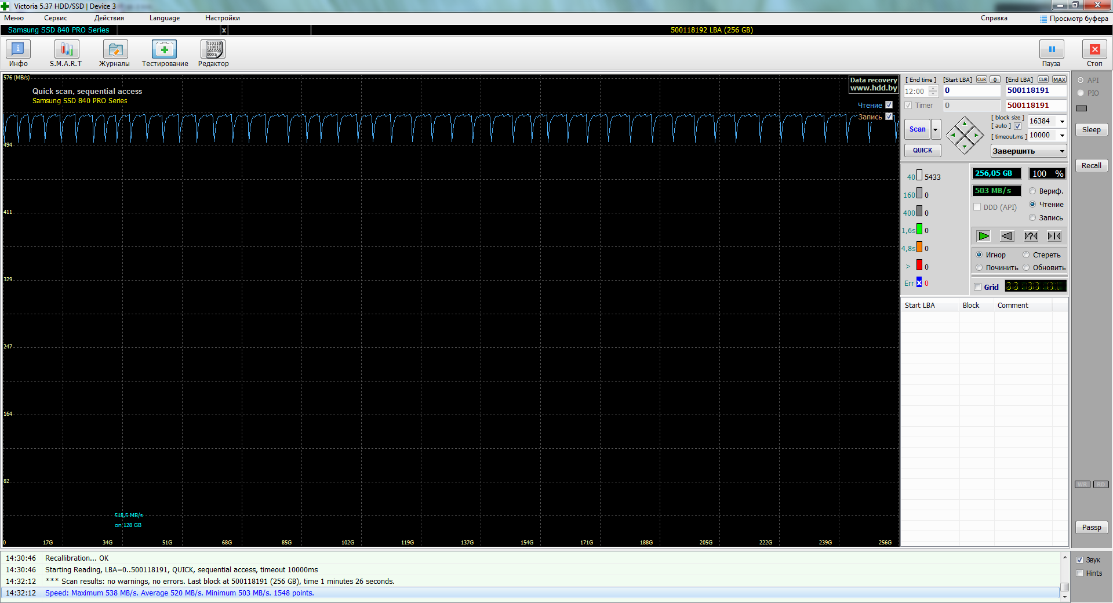Open the Журналы logs icon
The image size is (1113, 603).
(x=115, y=53)
